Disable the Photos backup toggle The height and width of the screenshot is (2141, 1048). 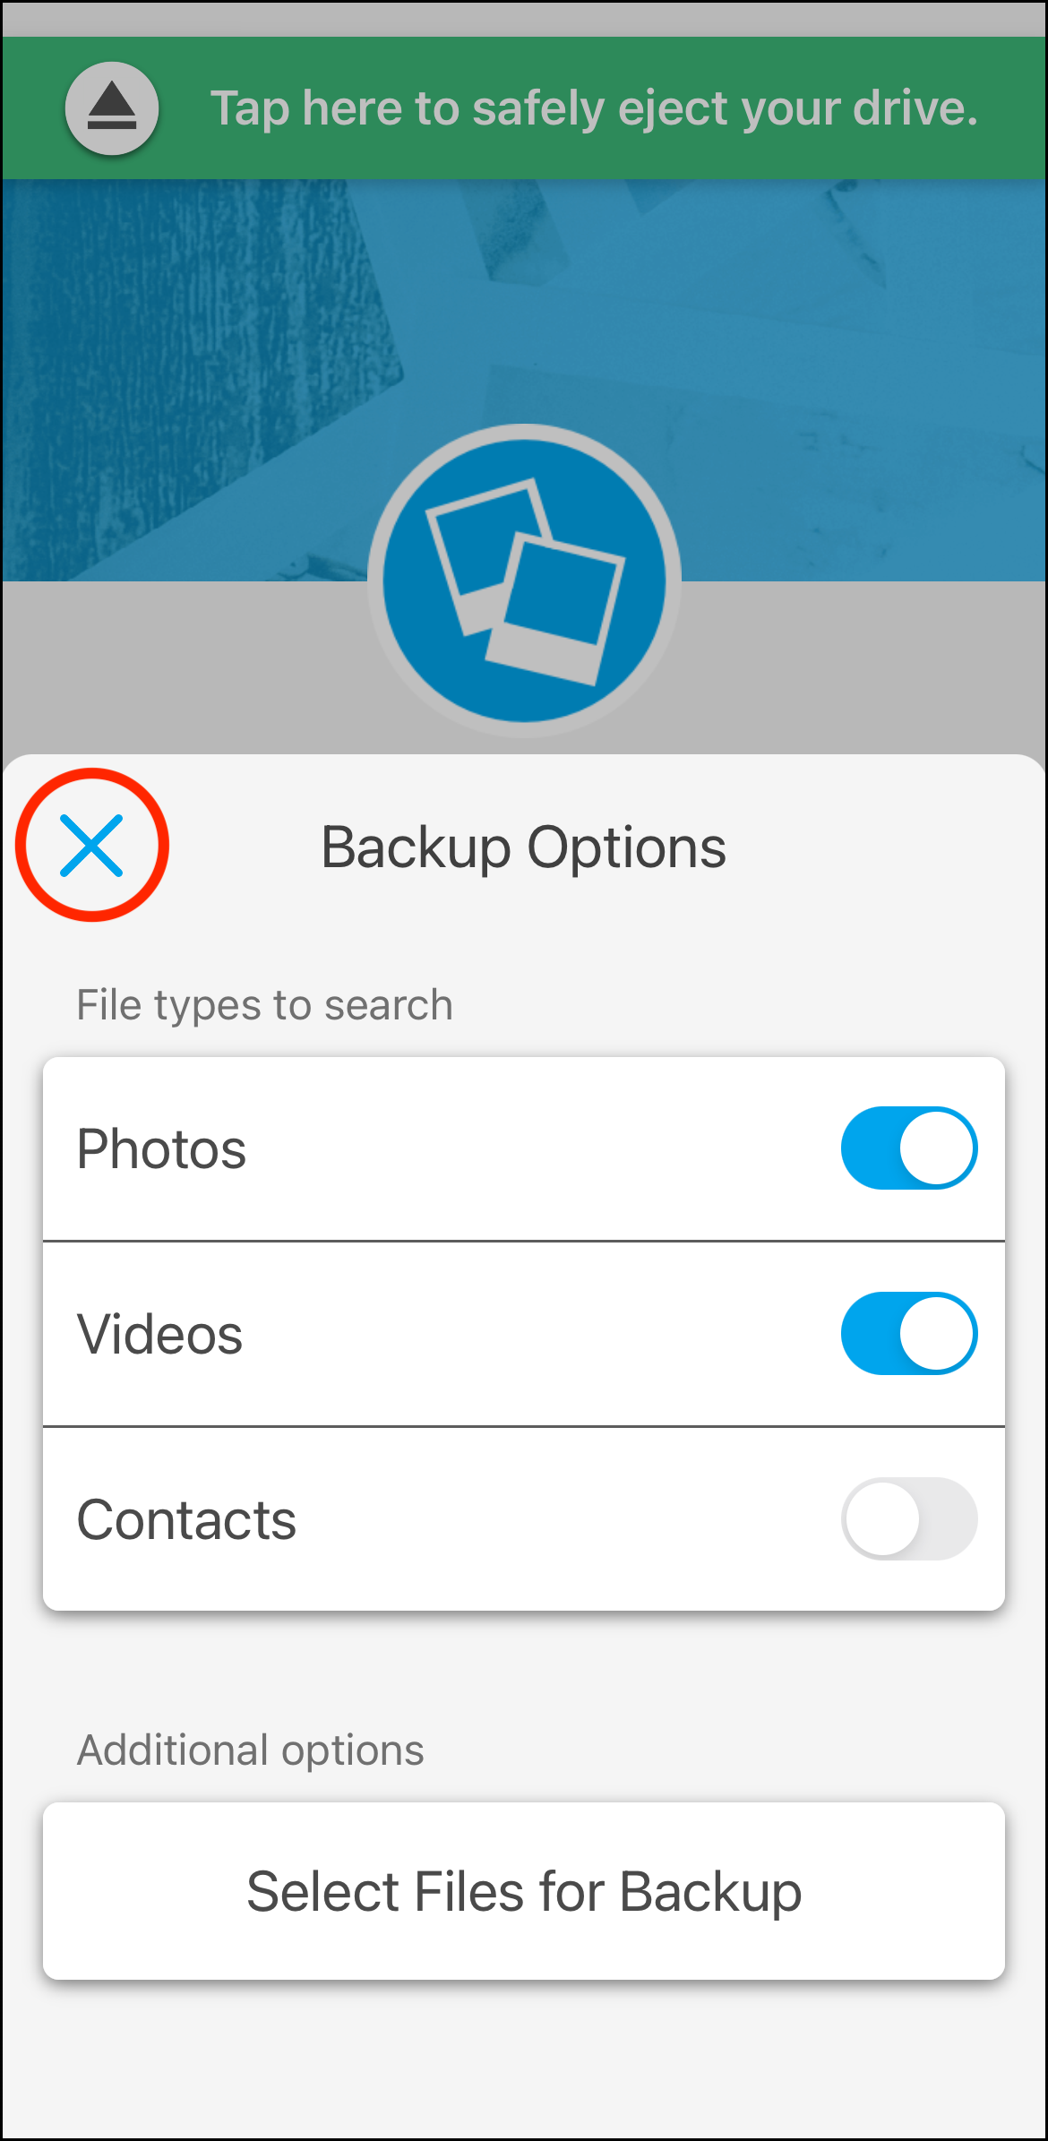tap(907, 1149)
